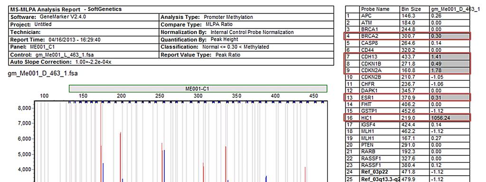Image resolution: width=486 pixels, height=182 pixels.
Task: Click the CDKN1B value 0.49 cell
Action: click(x=449, y=64)
